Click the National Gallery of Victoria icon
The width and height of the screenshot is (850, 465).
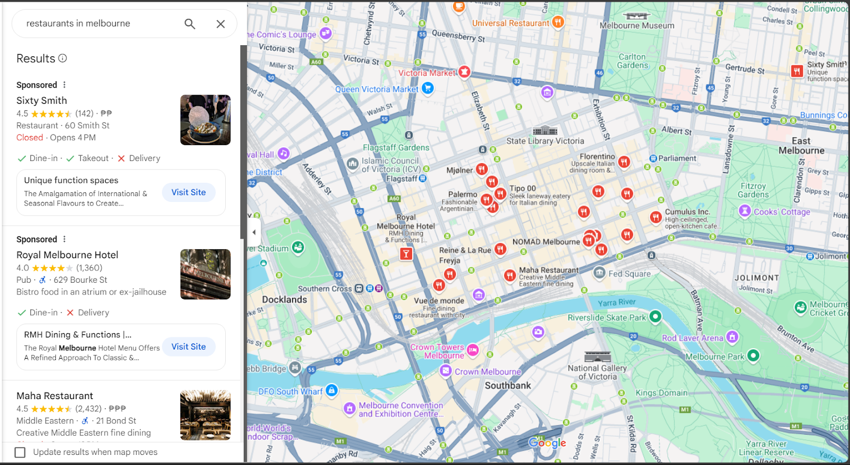tap(598, 357)
